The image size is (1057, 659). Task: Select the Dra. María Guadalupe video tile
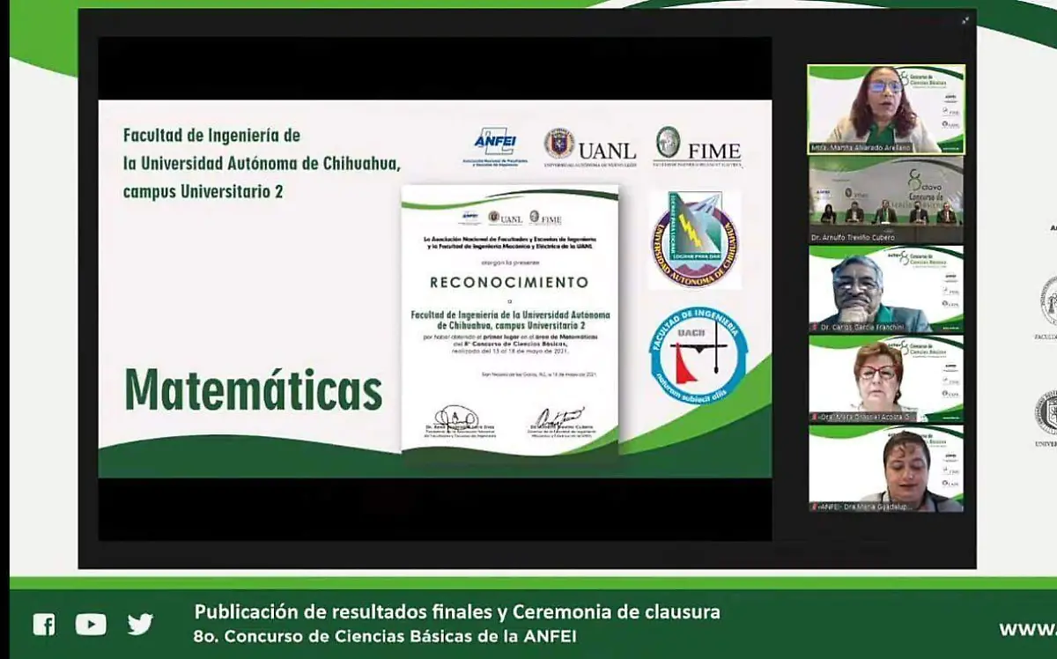click(886, 469)
